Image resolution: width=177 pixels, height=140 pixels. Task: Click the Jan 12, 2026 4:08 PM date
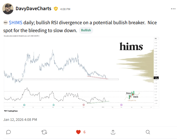pos(20,120)
